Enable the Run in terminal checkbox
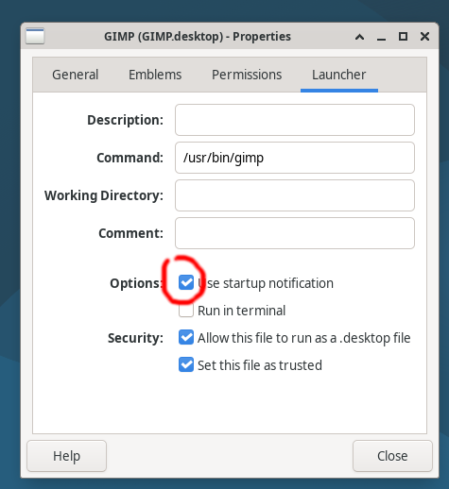 pyautogui.click(x=186, y=311)
